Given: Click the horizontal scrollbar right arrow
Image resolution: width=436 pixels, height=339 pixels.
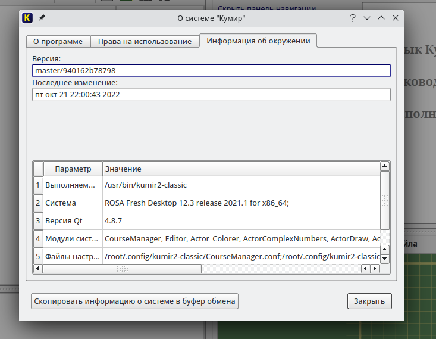Looking at the screenshot, I should [375, 269].
